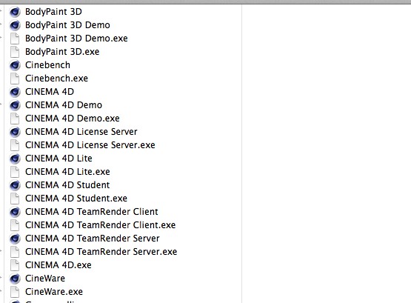
Task: Click the CineWare application icon
Action: tap(15, 279)
